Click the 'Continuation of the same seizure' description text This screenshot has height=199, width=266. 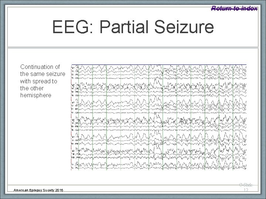pyautogui.click(x=42, y=81)
